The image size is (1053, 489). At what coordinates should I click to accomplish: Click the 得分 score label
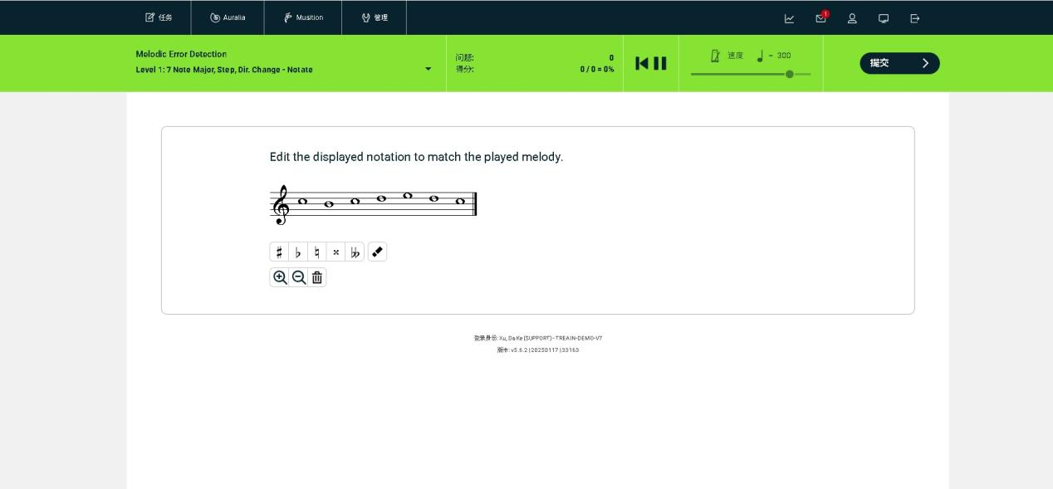pyautogui.click(x=464, y=70)
